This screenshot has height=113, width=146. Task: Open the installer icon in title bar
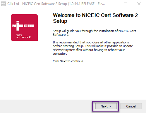point(4,4)
